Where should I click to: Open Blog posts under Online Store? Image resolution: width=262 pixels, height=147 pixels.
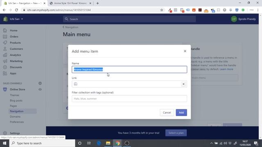coord(16,100)
